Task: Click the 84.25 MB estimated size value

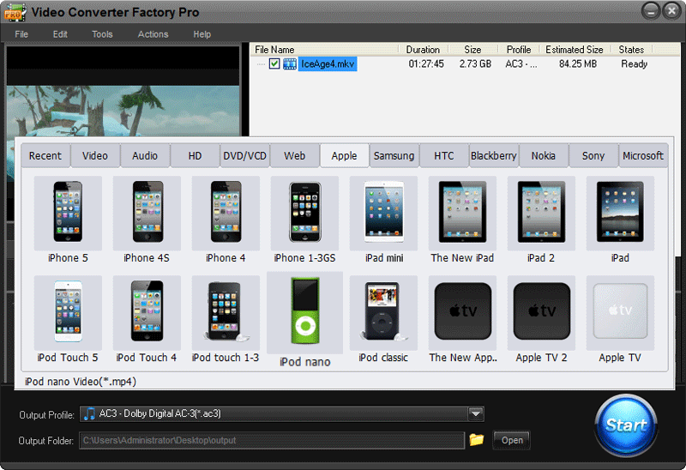Action: [578, 63]
